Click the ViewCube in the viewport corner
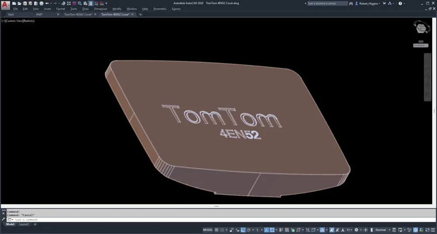Viewport: 437px width, 234px height. 421,28
